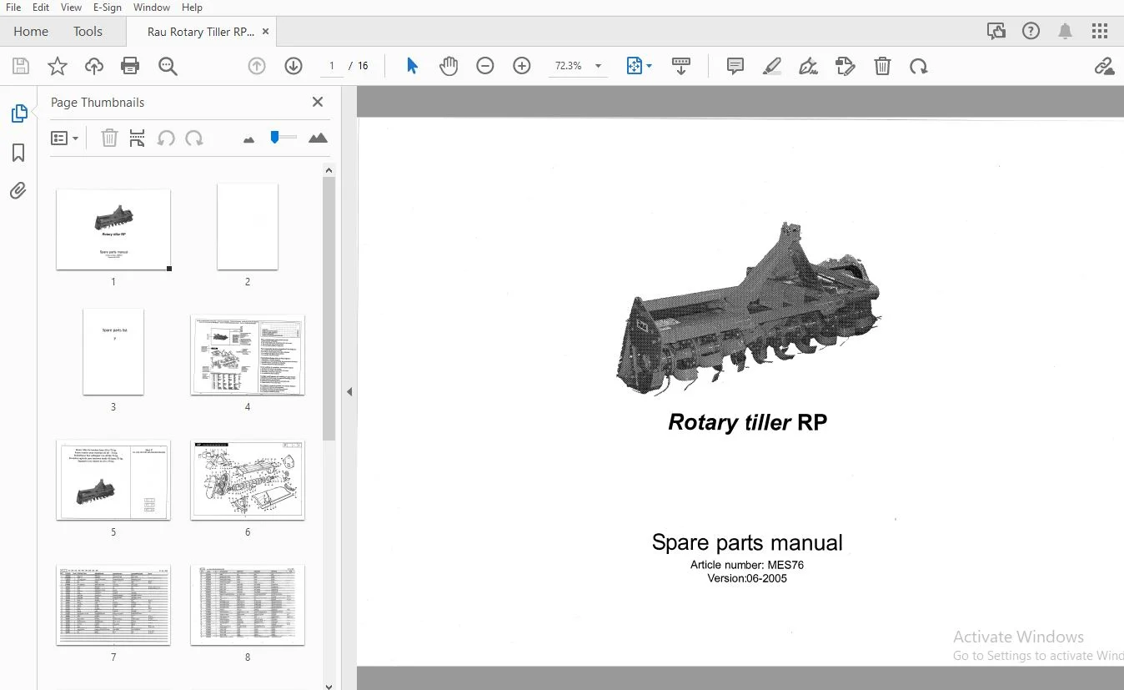Image resolution: width=1124 pixels, height=690 pixels.
Task: Click thumbnails panel scrollbar up arrow
Action: (329, 170)
